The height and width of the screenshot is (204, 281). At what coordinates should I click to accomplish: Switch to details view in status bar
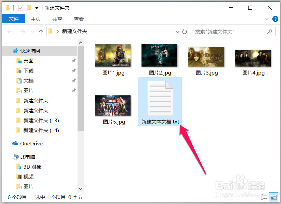[x=264, y=197]
